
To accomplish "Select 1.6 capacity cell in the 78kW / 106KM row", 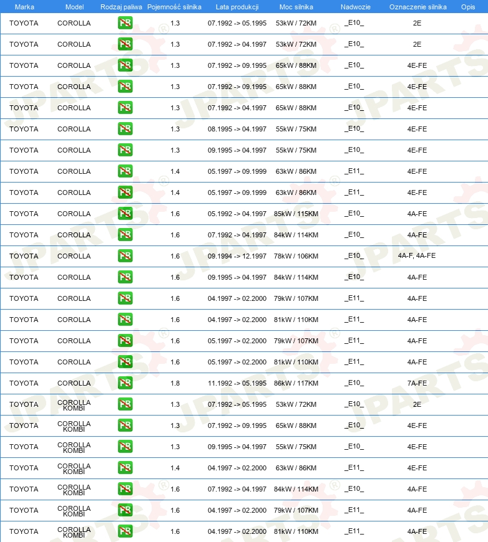I will tap(175, 256).
